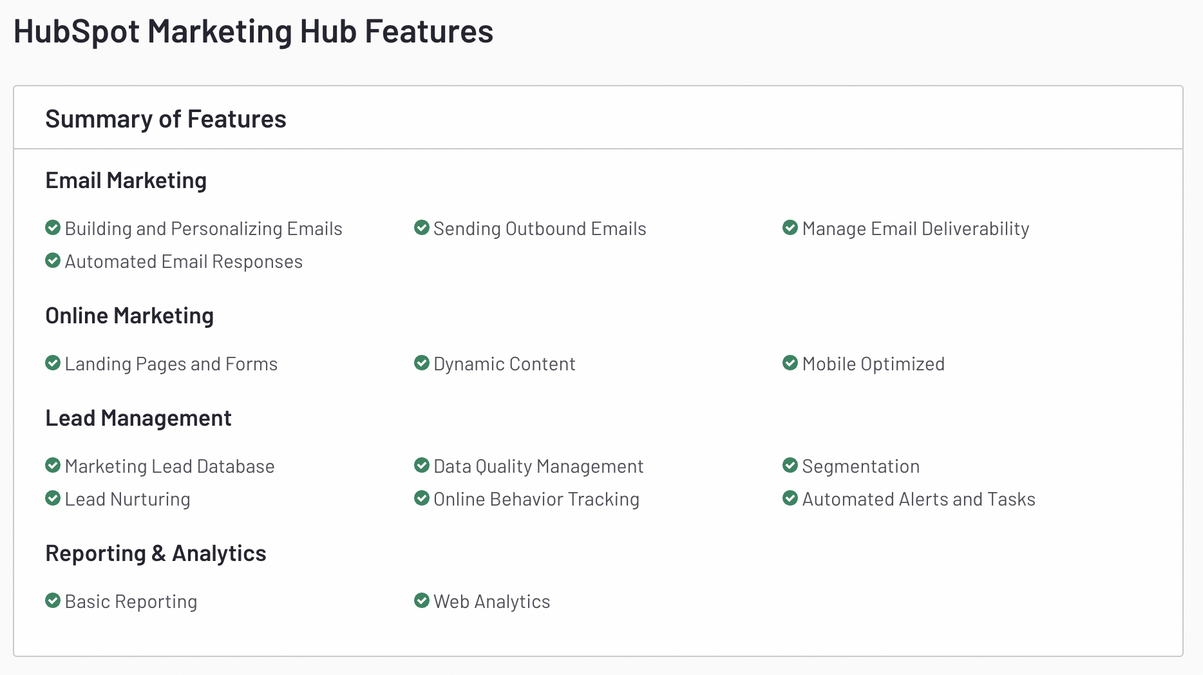1203x675 pixels.
Task: Open the Online Behavior Tracking feature
Action: point(536,499)
